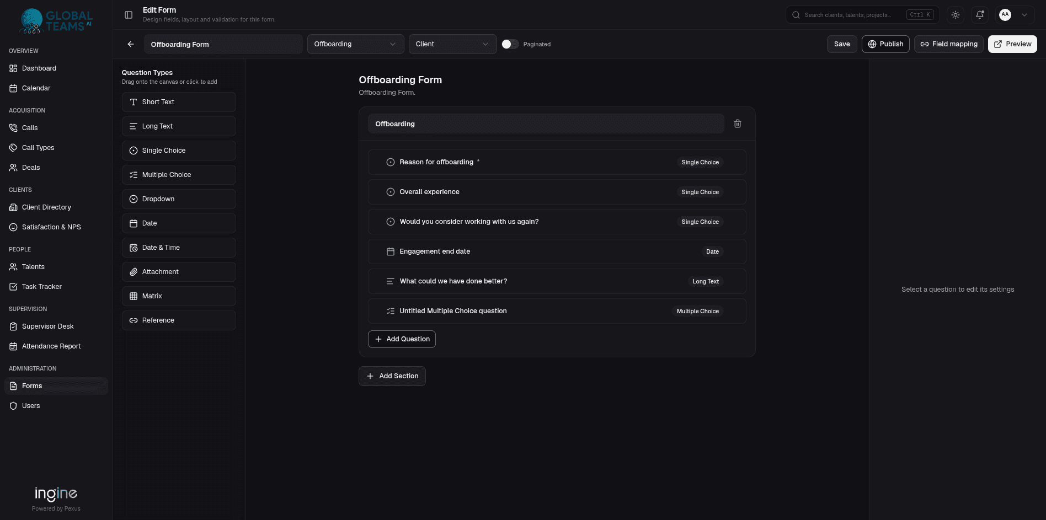Screen dimensions: 1046x520
Task: Add an Attachment question type
Action: click(x=179, y=272)
